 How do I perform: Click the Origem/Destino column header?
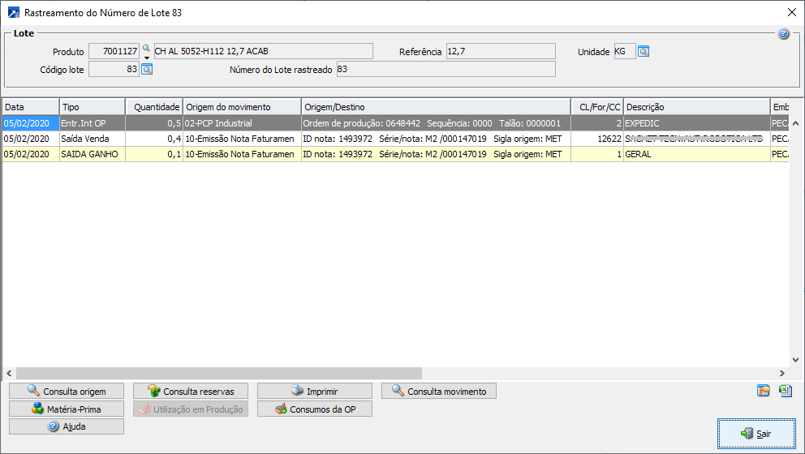[x=436, y=107]
